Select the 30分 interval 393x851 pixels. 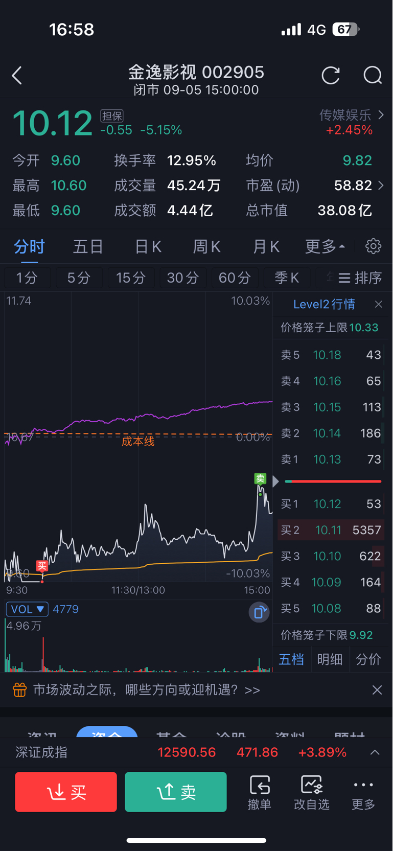click(x=183, y=278)
